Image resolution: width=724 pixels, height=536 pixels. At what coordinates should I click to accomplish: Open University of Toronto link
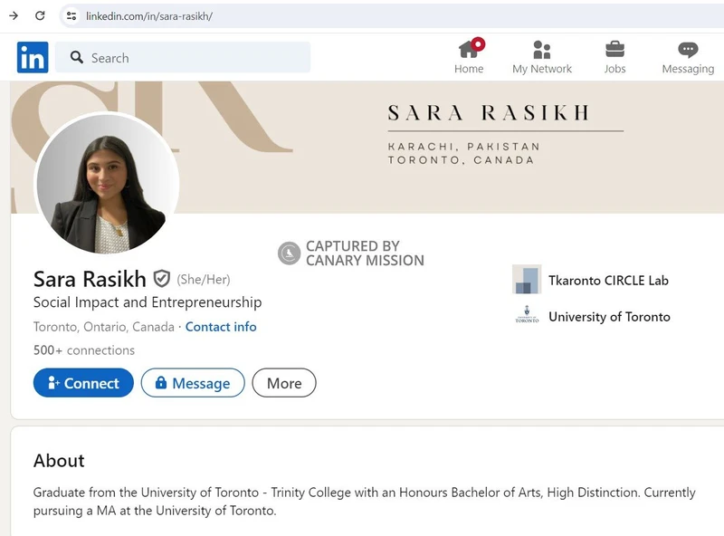click(609, 317)
